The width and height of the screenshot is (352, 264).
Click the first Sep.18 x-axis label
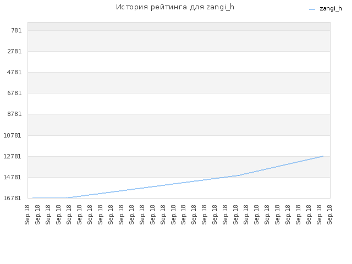tap(27, 215)
